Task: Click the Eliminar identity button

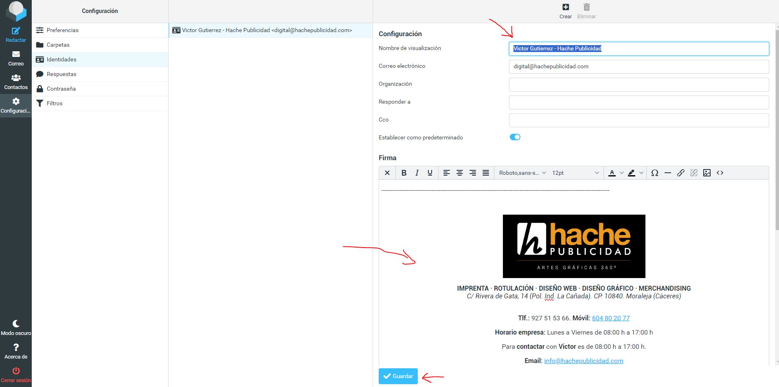Action: [x=586, y=11]
